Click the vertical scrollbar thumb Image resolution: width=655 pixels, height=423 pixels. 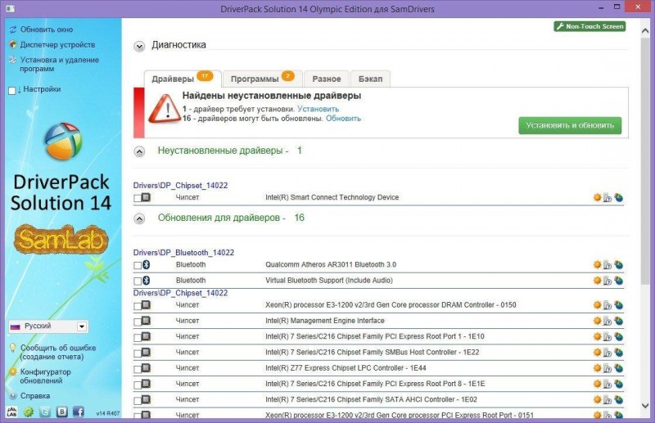point(645,163)
